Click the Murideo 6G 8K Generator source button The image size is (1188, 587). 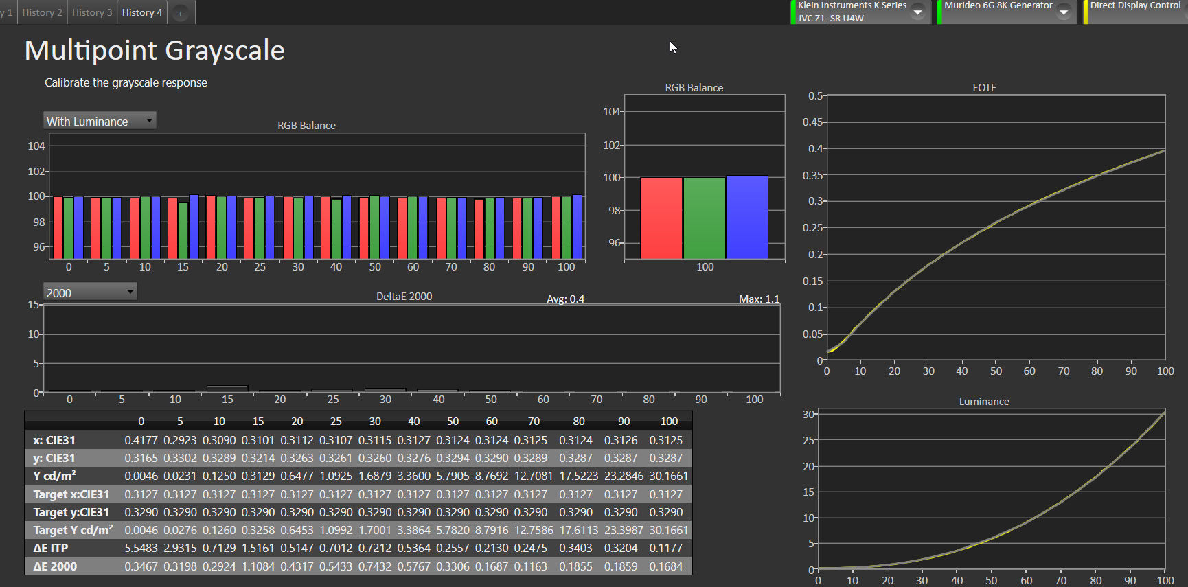[x=997, y=12]
